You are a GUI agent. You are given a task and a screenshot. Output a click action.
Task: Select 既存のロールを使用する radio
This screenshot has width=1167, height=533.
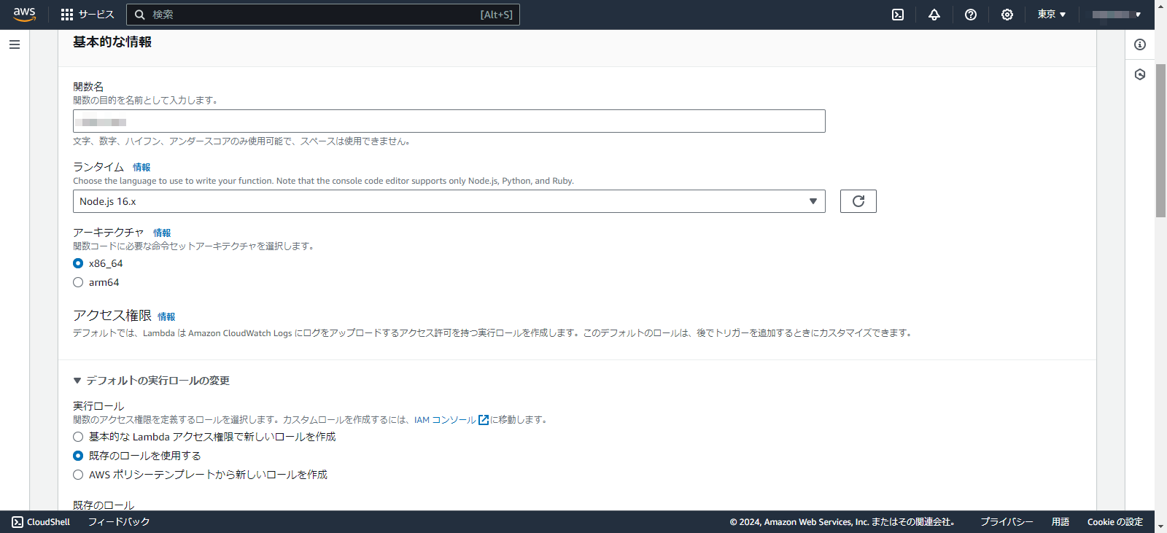coord(78,456)
